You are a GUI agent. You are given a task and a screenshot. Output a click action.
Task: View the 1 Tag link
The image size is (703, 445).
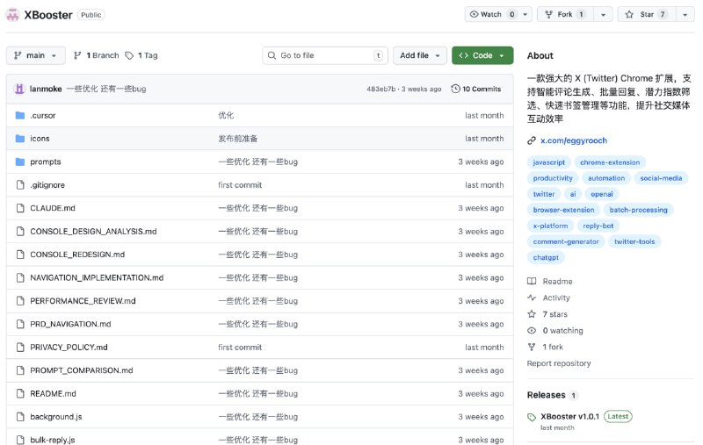pos(141,55)
